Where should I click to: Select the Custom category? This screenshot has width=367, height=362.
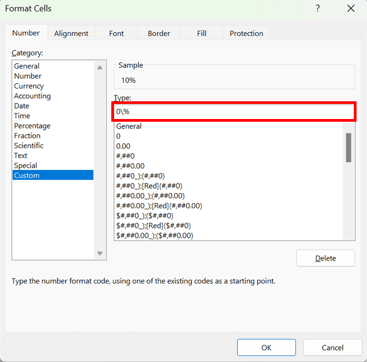[x=53, y=175]
